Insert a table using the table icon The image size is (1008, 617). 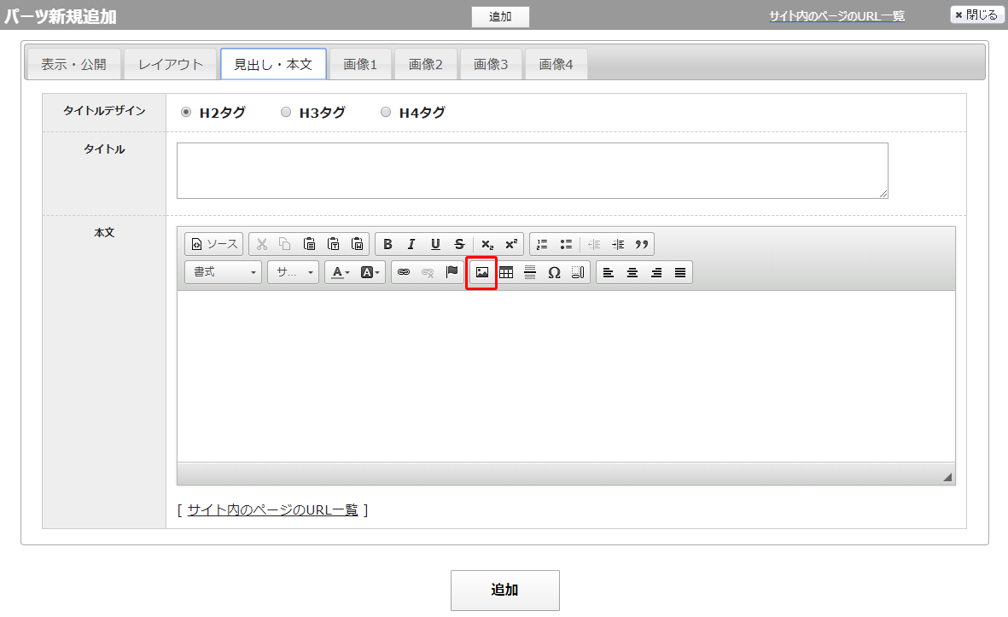tap(506, 272)
